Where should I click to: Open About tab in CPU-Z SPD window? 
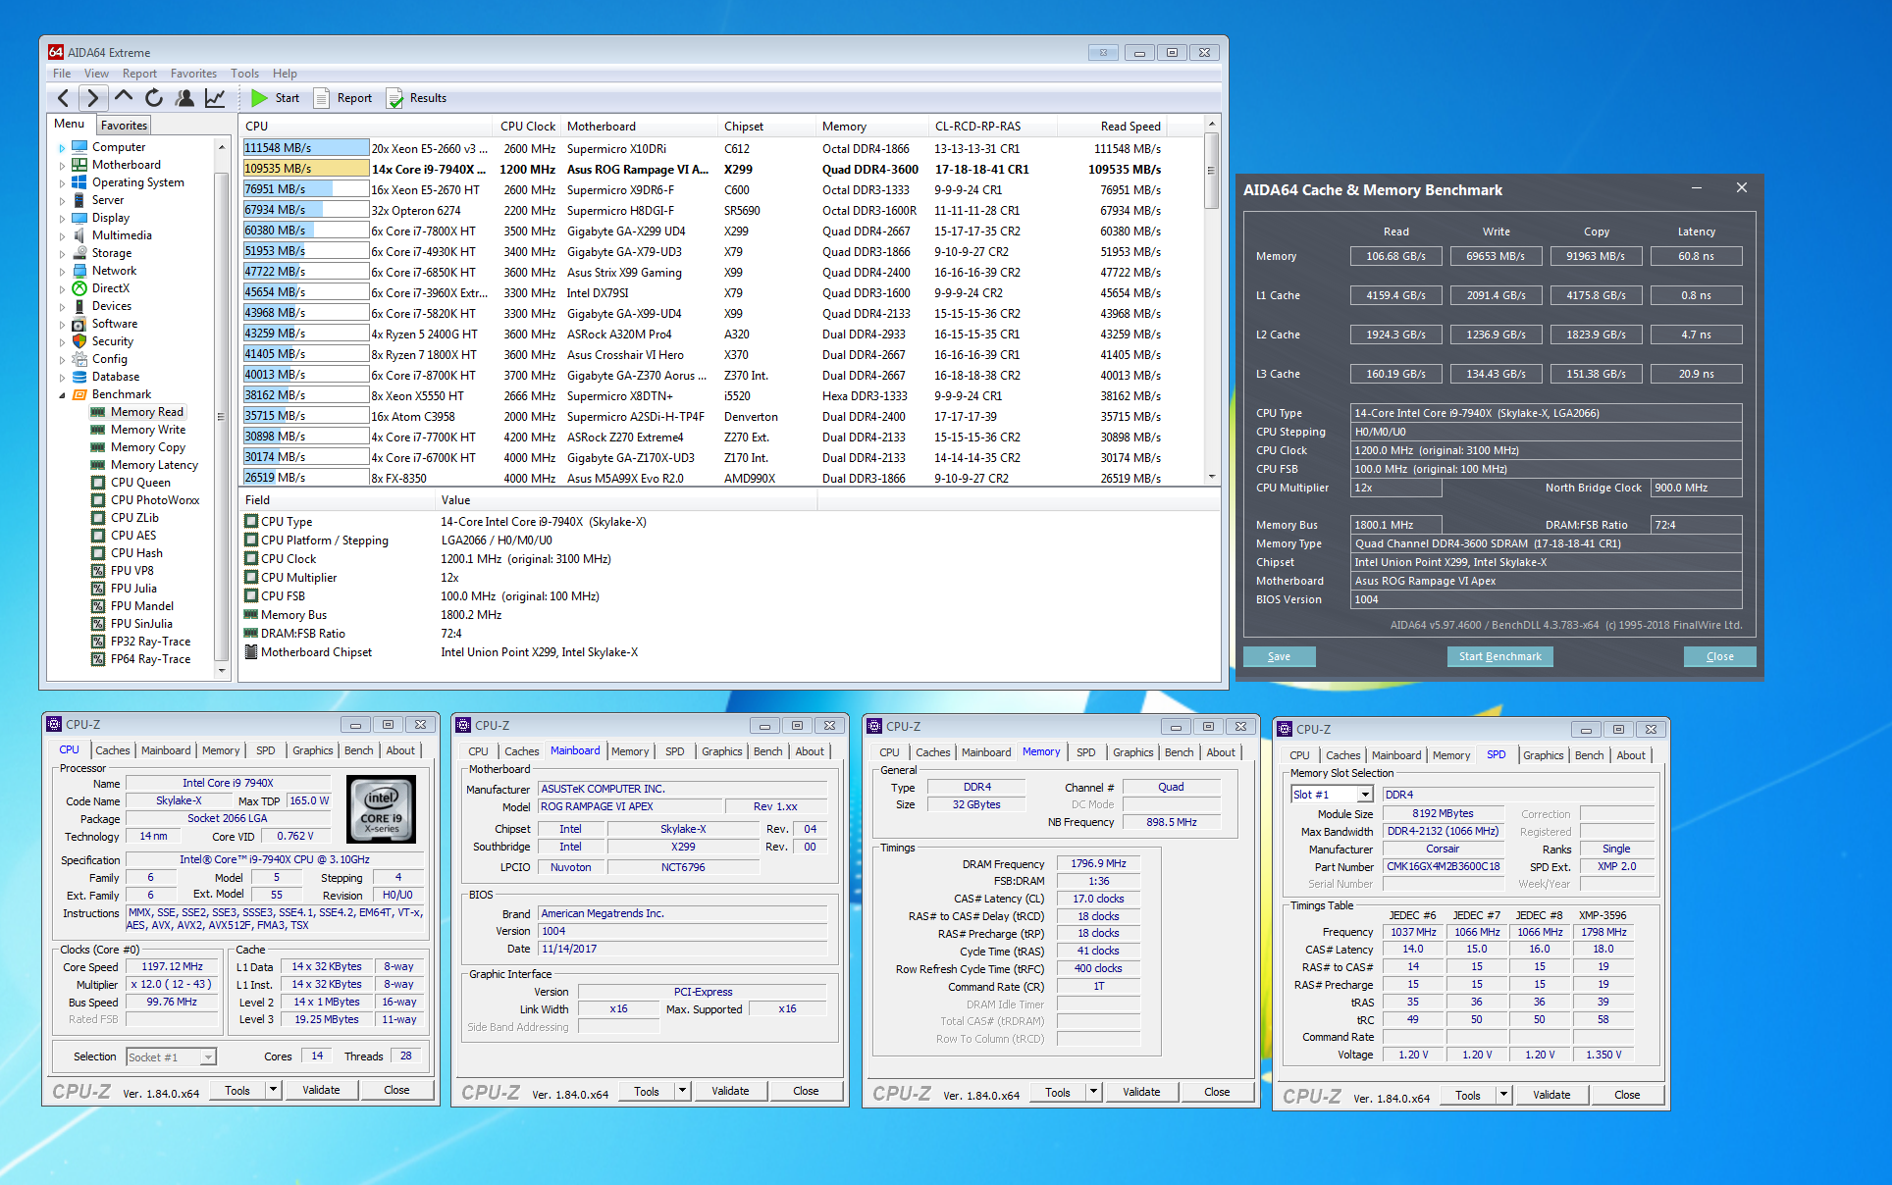[x=1630, y=755]
